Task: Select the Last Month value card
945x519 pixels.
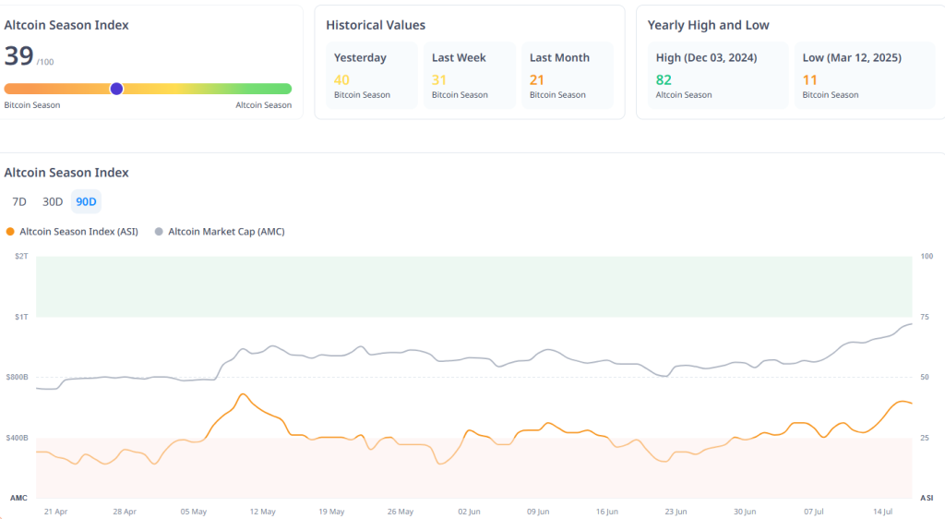Action: [567, 75]
